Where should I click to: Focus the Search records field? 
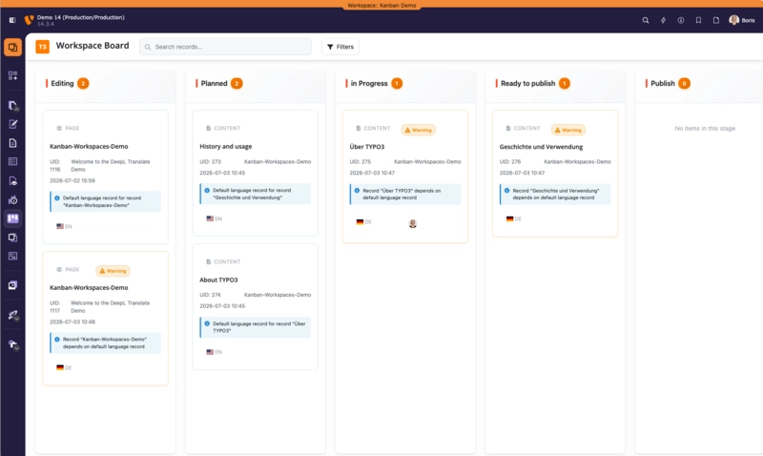[225, 47]
